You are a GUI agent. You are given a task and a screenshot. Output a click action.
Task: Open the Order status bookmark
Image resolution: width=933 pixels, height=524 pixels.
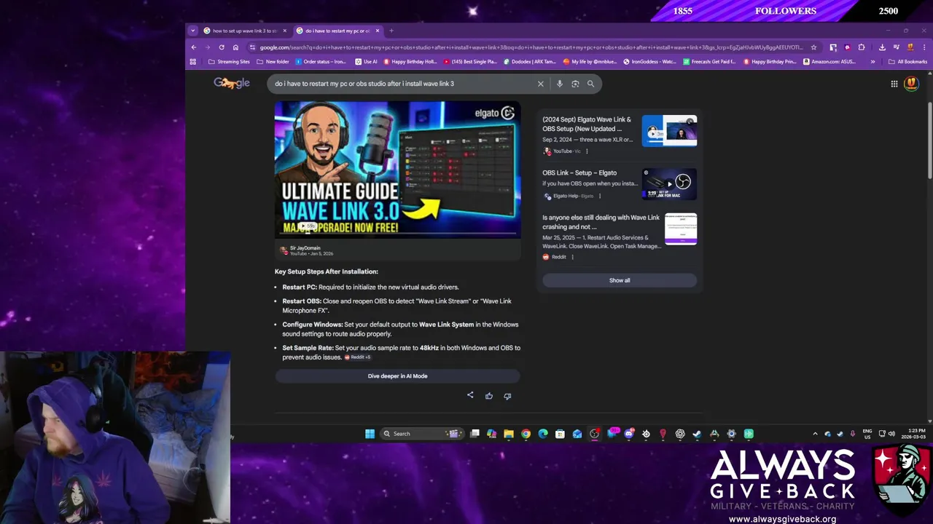click(321, 62)
